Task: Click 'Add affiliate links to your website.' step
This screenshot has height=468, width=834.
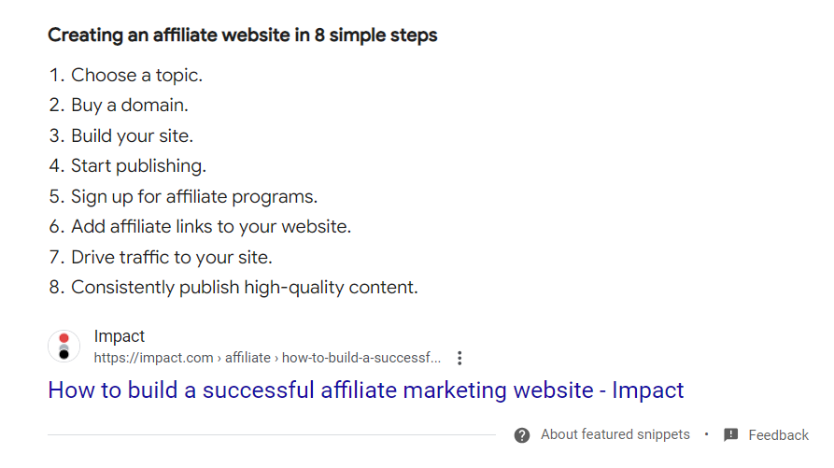Action: click(x=211, y=226)
